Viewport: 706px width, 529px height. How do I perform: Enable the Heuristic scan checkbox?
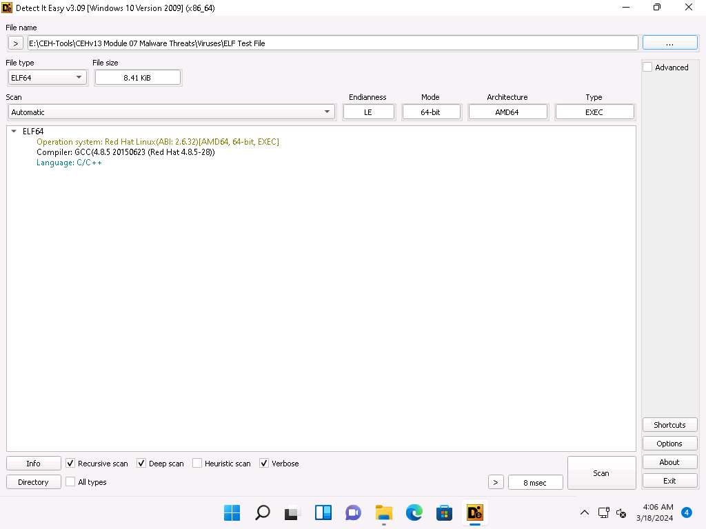click(x=197, y=464)
